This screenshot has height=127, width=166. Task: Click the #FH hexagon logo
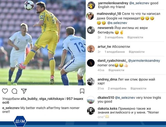20,121
